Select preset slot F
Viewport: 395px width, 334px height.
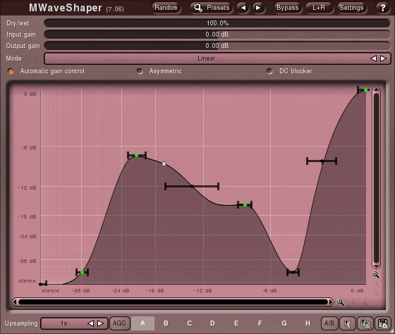[260, 323]
